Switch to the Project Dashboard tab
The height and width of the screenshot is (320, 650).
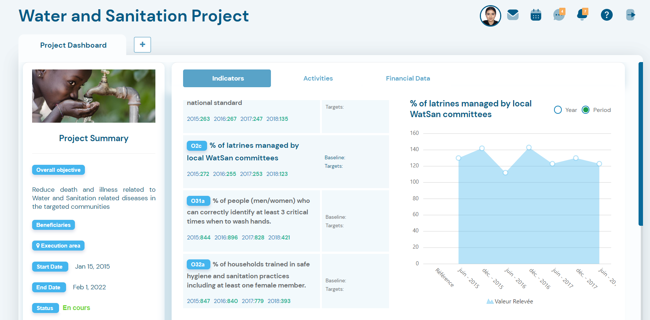click(73, 45)
